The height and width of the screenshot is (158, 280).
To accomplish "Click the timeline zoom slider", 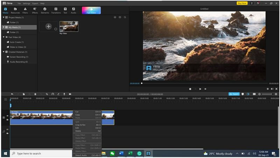I will pyautogui.click(x=267, y=94).
